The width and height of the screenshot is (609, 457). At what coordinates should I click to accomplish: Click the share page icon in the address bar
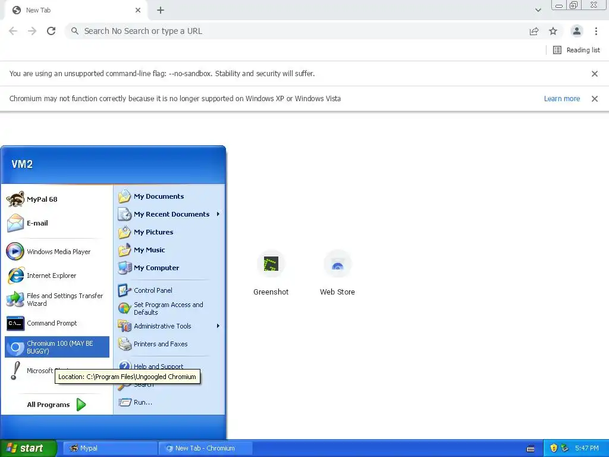[534, 31]
